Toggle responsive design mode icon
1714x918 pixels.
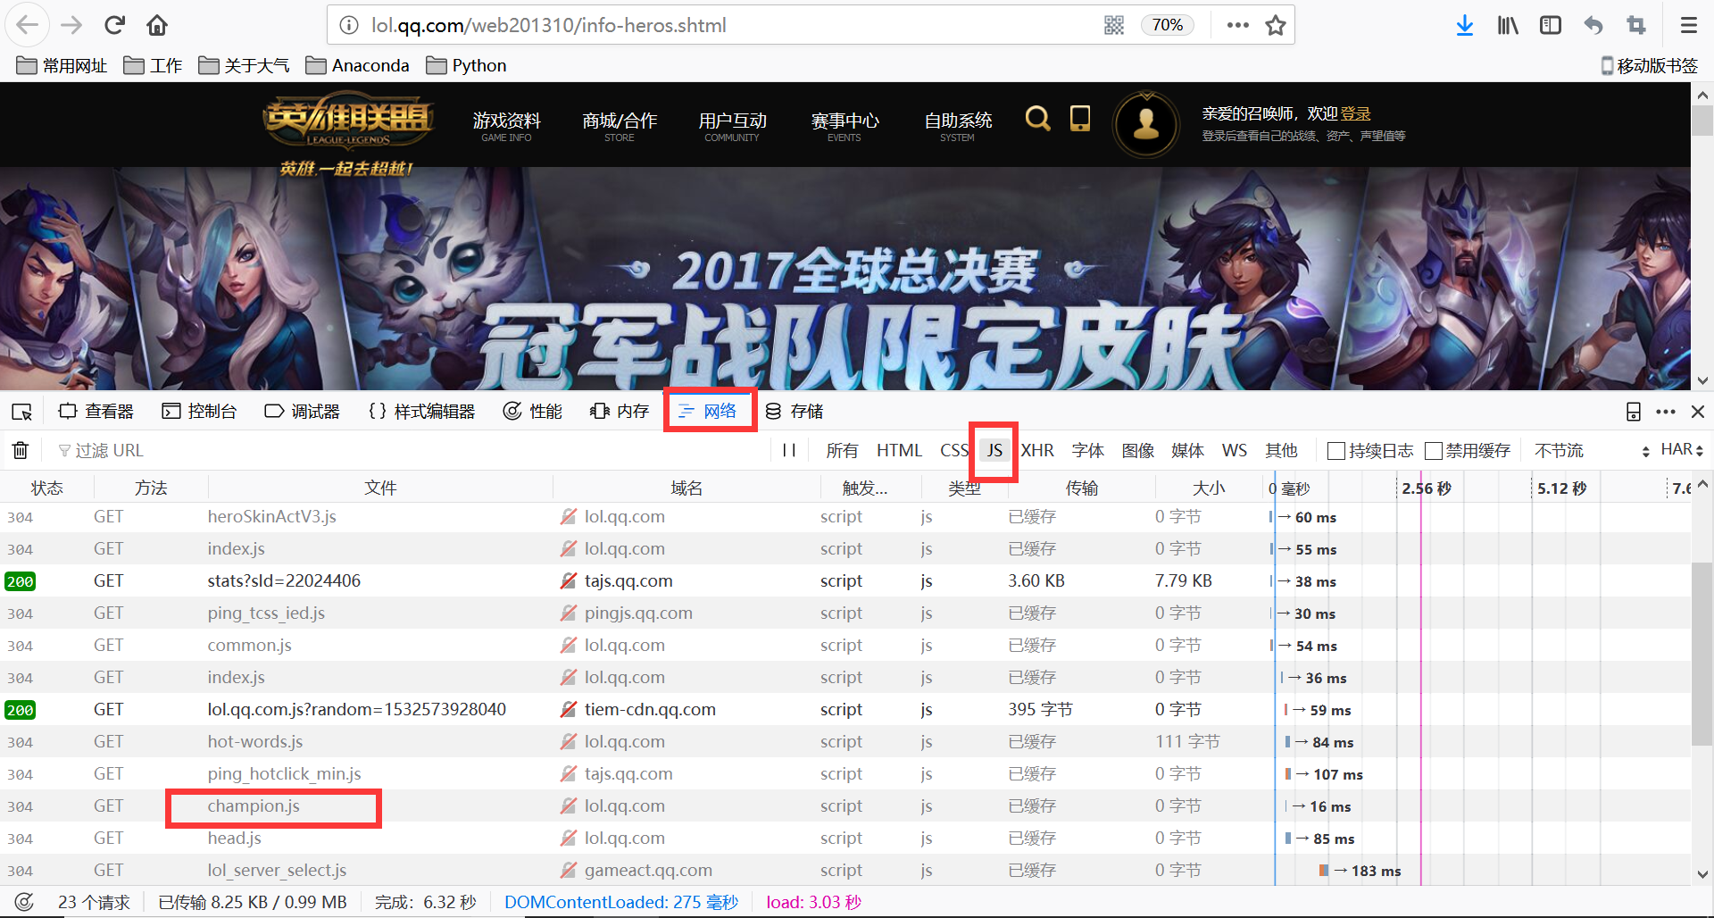[1633, 412]
